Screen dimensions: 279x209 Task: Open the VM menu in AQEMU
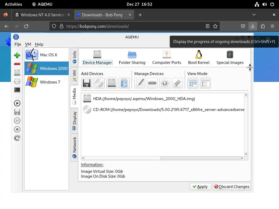(x=28, y=44)
